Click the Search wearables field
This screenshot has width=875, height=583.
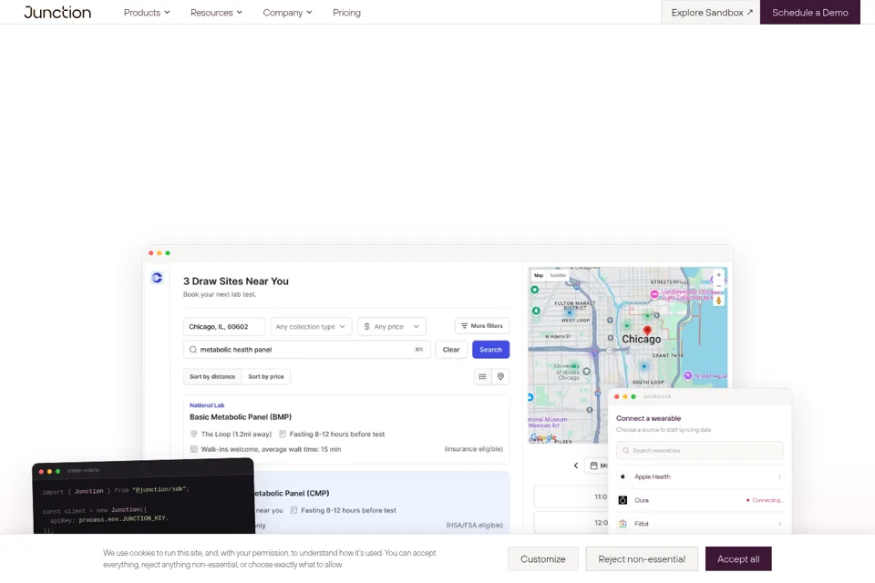[x=700, y=450]
